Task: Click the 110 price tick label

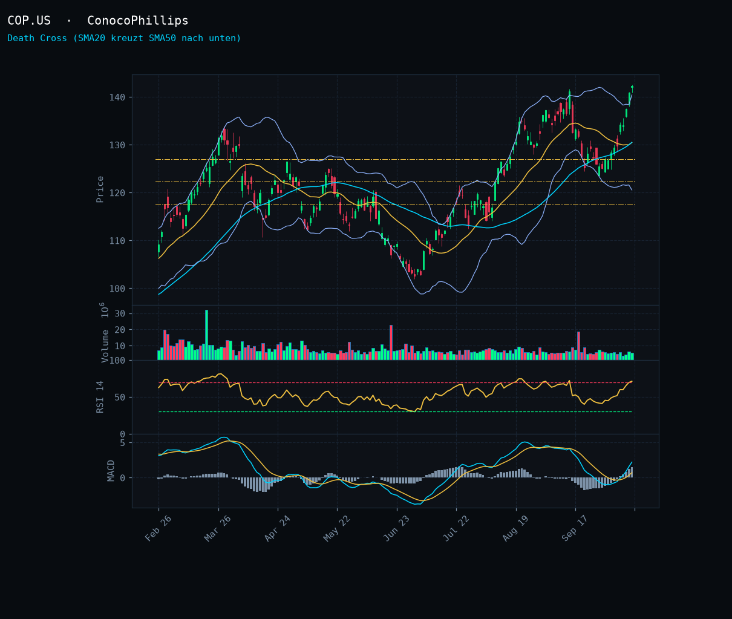Action: tap(117, 241)
